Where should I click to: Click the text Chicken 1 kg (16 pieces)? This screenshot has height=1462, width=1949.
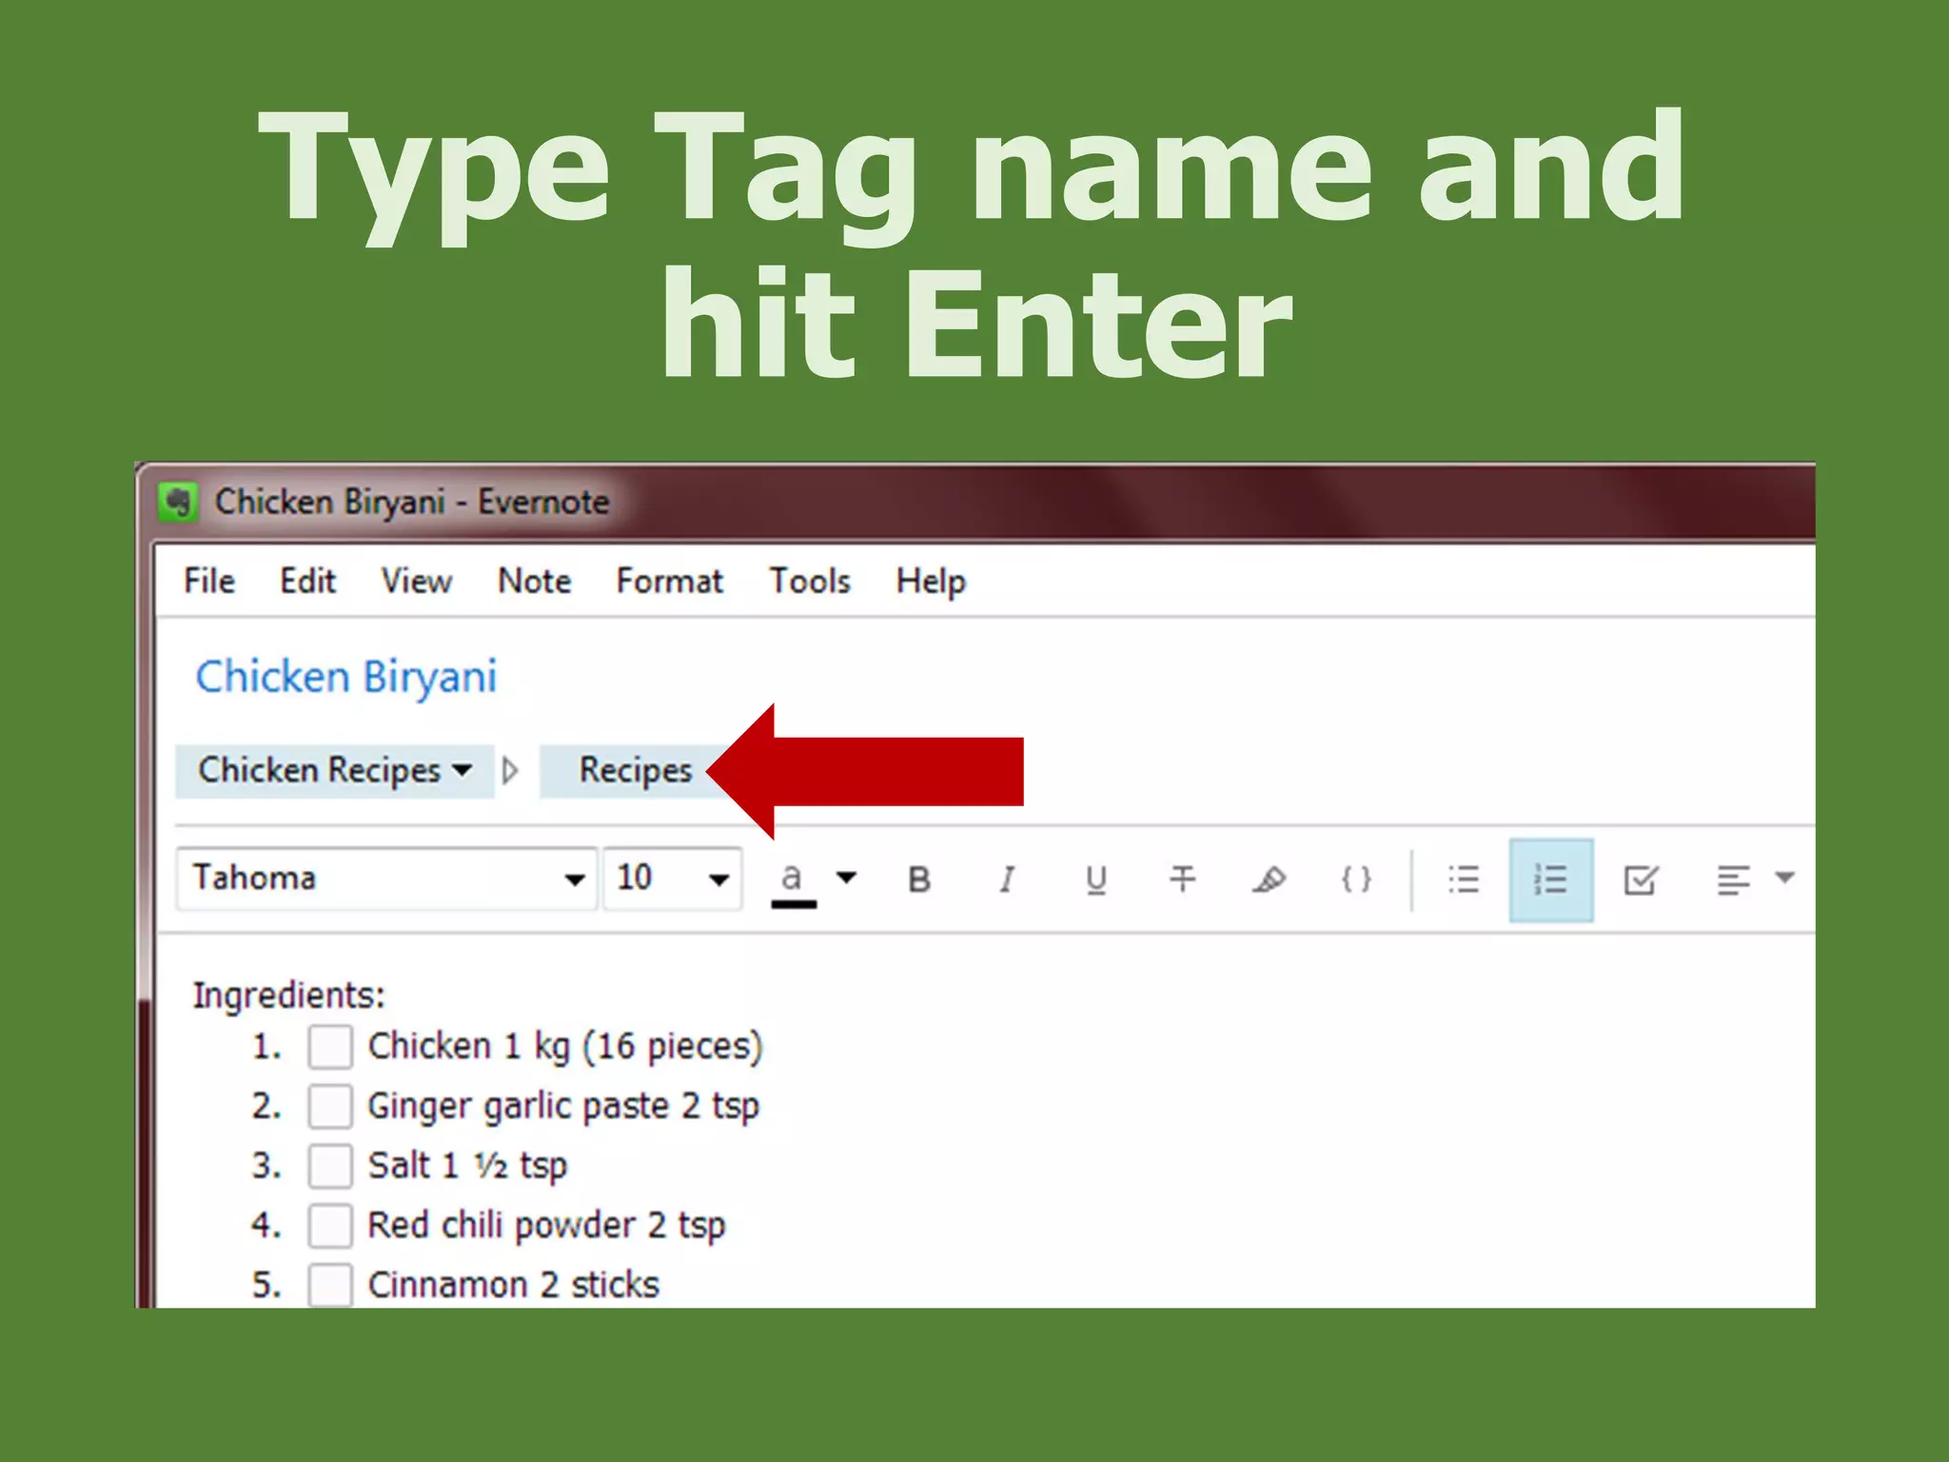pos(565,1047)
